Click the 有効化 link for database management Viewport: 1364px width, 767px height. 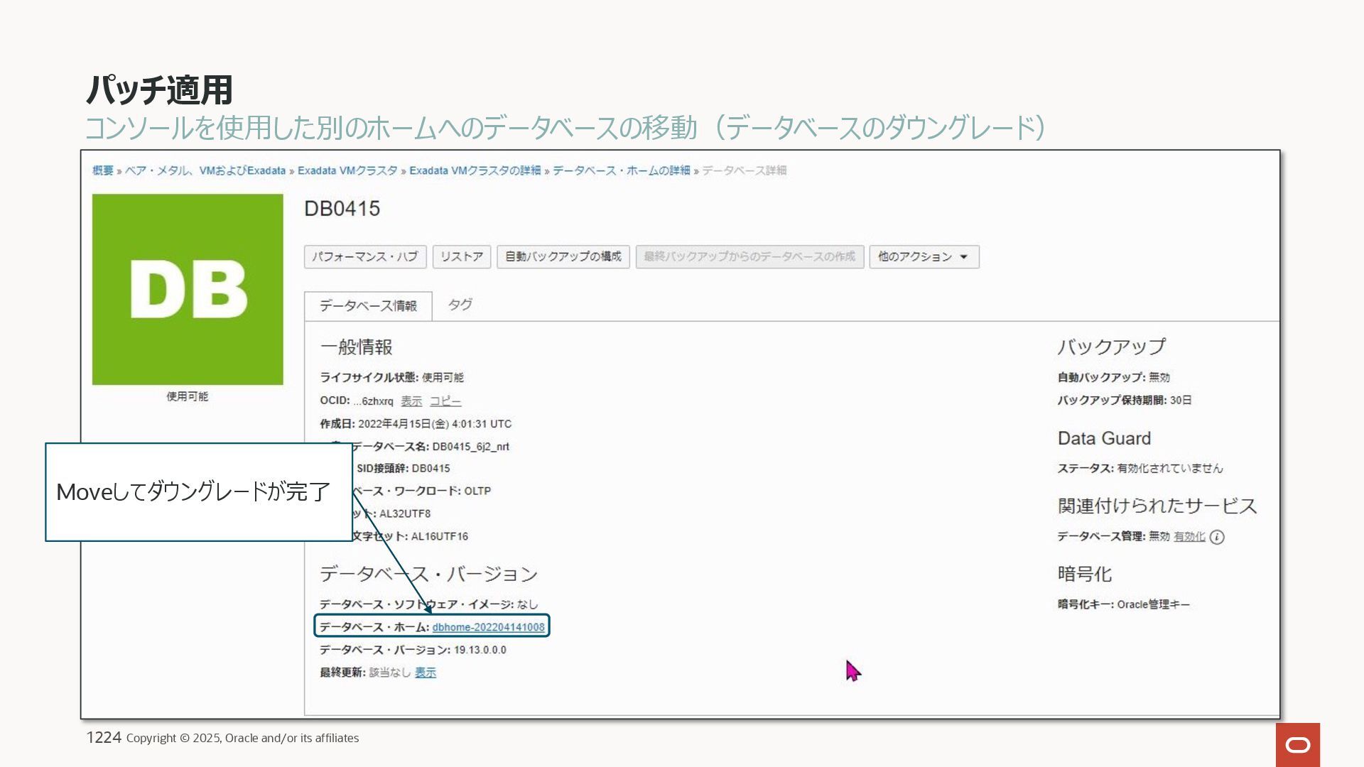point(1189,537)
